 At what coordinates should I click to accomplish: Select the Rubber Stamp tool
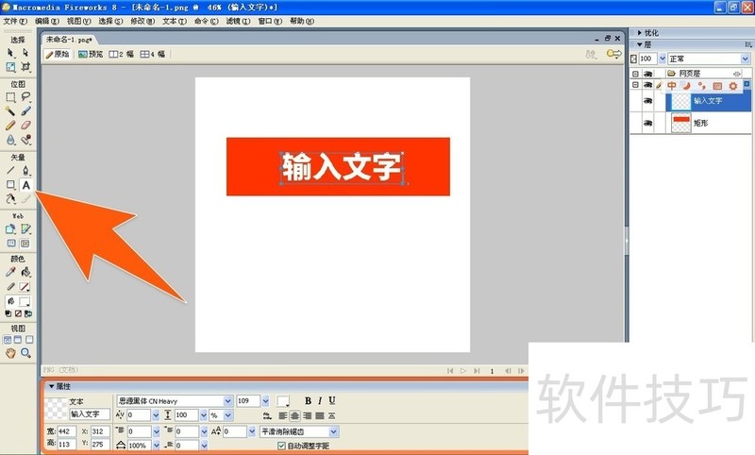click(x=25, y=140)
